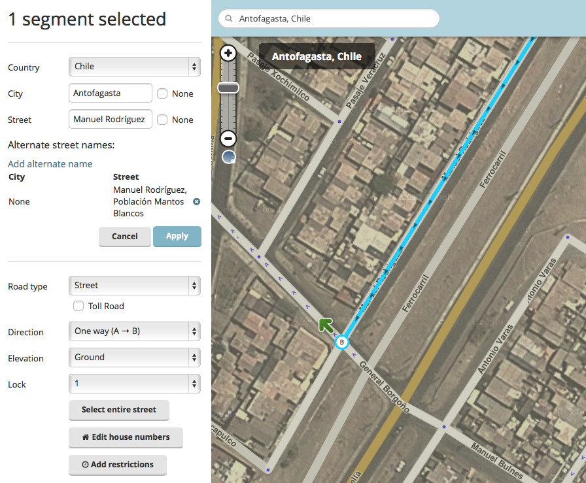The height and width of the screenshot is (483, 586).
Task: Click the Antofagasta, Chile search field
Action: pyautogui.click(x=334, y=19)
